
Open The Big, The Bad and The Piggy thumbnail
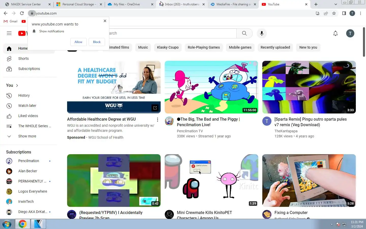coord(211,87)
